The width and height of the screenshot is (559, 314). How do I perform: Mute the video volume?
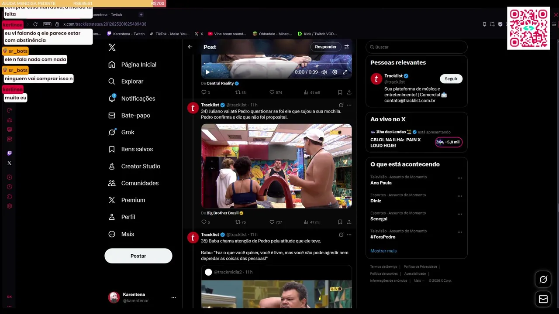click(x=324, y=72)
